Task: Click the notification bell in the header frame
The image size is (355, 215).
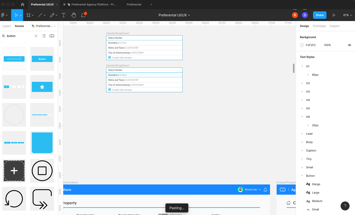Action: coord(265,189)
